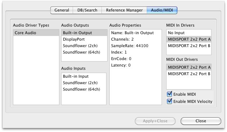The image size is (227, 132).
Task: Choose DisplayPort audio output
Action: 84,39
